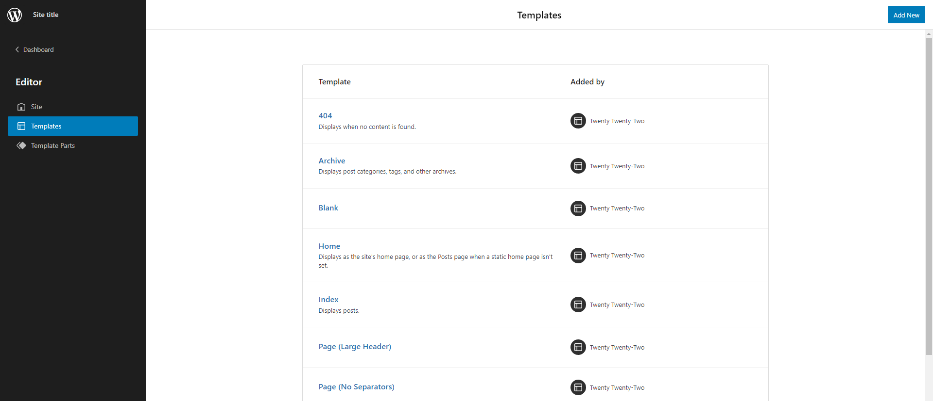Screen dimensions: 933x401
Task: Open the Page (Large Header) template
Action: pyautogui.click(x=355, y=346)
